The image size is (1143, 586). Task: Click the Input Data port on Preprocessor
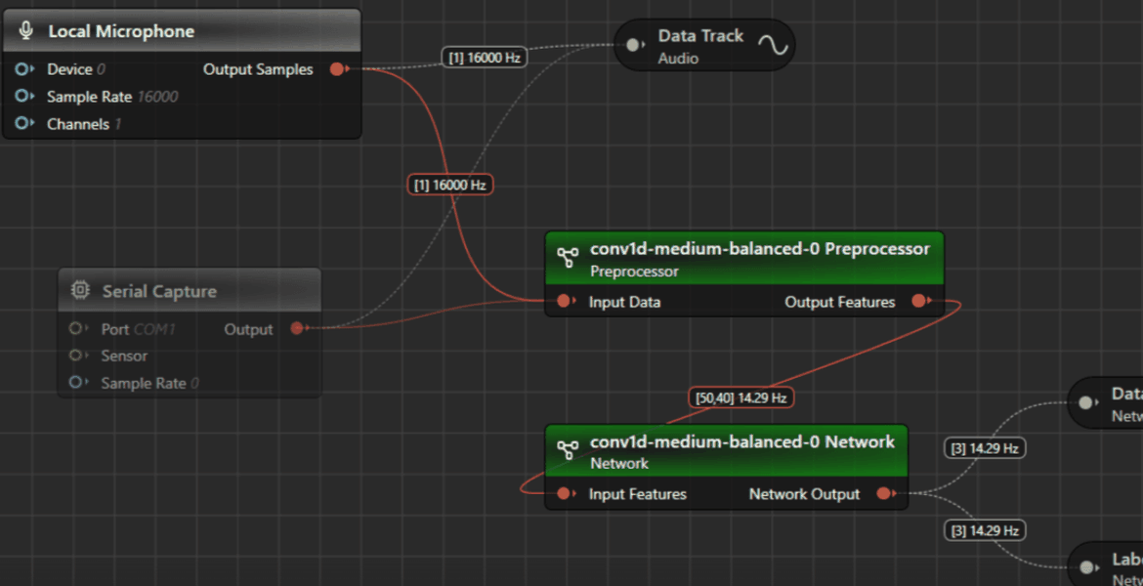click(x=565, y=301)
